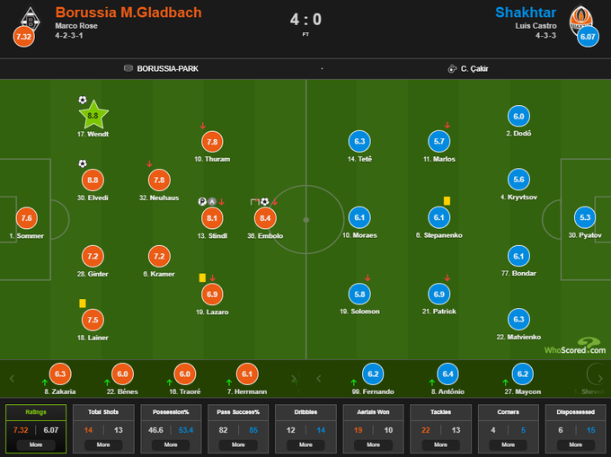This screenshot has height=457, width=611.
Task: Click substitute Zakaria's 6.3 rating circle
Action: click(x=59, y=374)
